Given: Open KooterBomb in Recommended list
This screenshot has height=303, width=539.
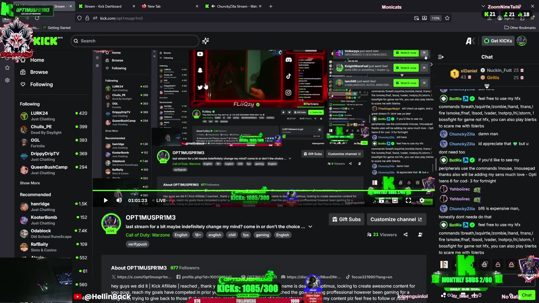Looking at the screenshot, I should tap(53, 220).
